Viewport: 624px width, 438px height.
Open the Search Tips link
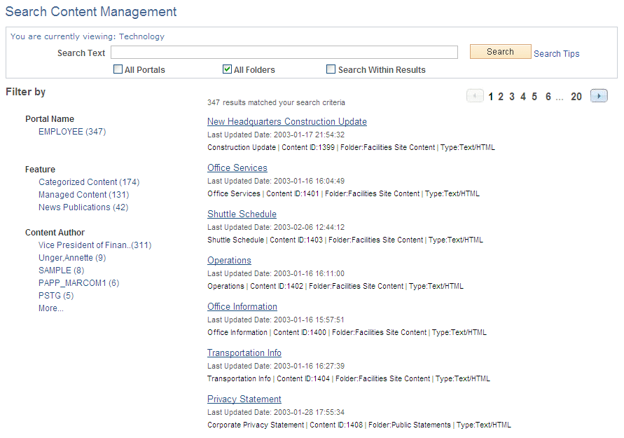point(556,53)
